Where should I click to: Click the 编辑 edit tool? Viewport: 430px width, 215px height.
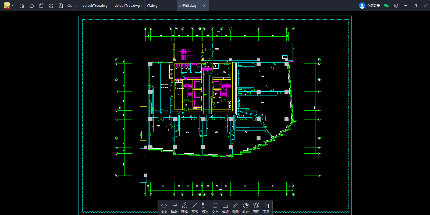(225, 208)
